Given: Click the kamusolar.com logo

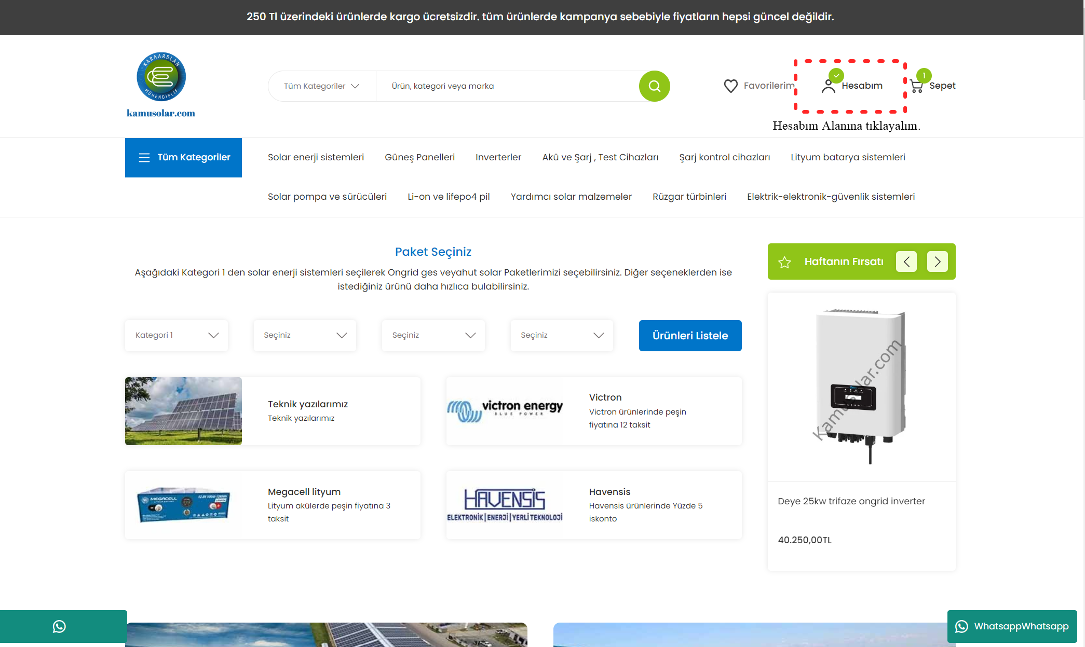Looking at the screenshot, I should (x=161, y=85).
